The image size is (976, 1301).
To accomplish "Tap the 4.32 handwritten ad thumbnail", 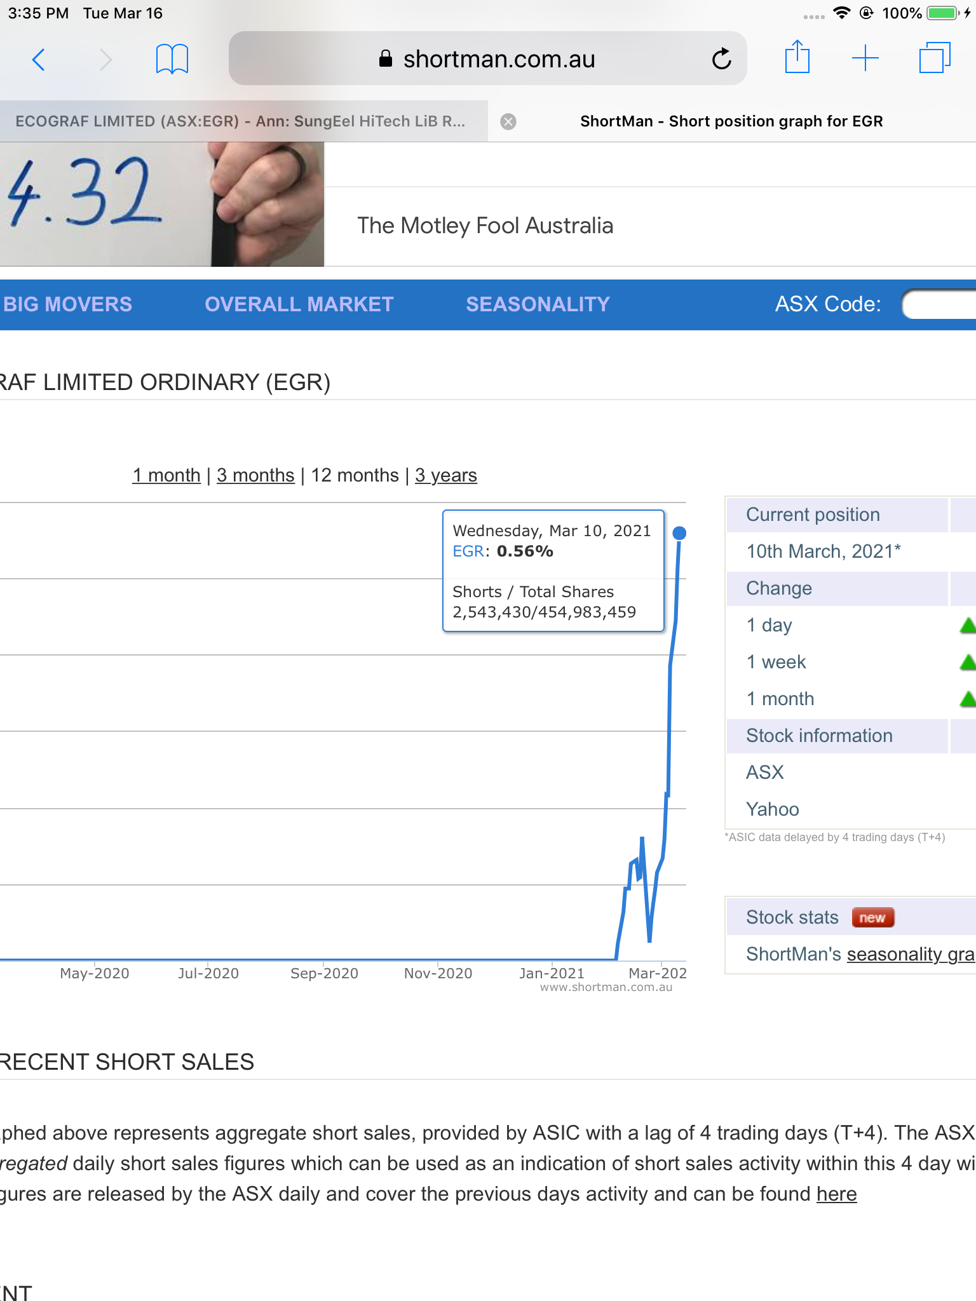I will click(x=162, y=204).
